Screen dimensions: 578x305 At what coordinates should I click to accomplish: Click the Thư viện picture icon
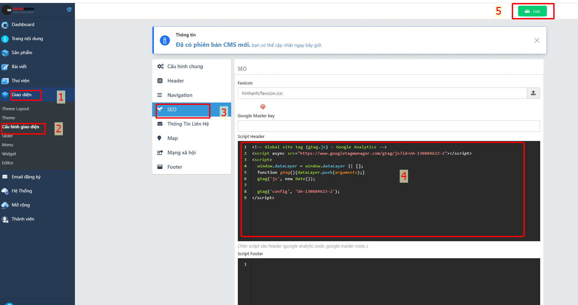pos(5,81)
